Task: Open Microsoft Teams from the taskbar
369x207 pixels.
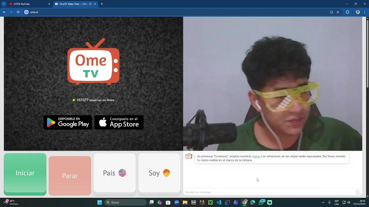Action: point(236,202)
